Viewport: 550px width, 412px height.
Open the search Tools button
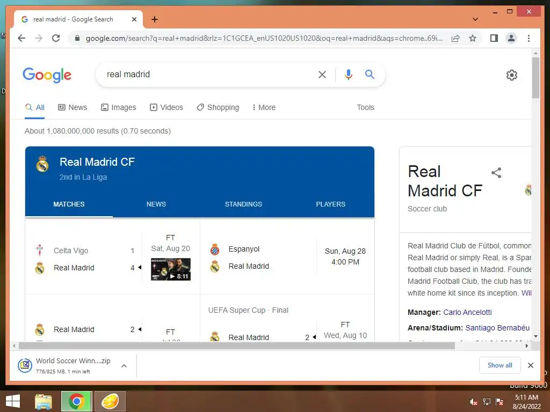pyautogui.click(x=365, y=107)
